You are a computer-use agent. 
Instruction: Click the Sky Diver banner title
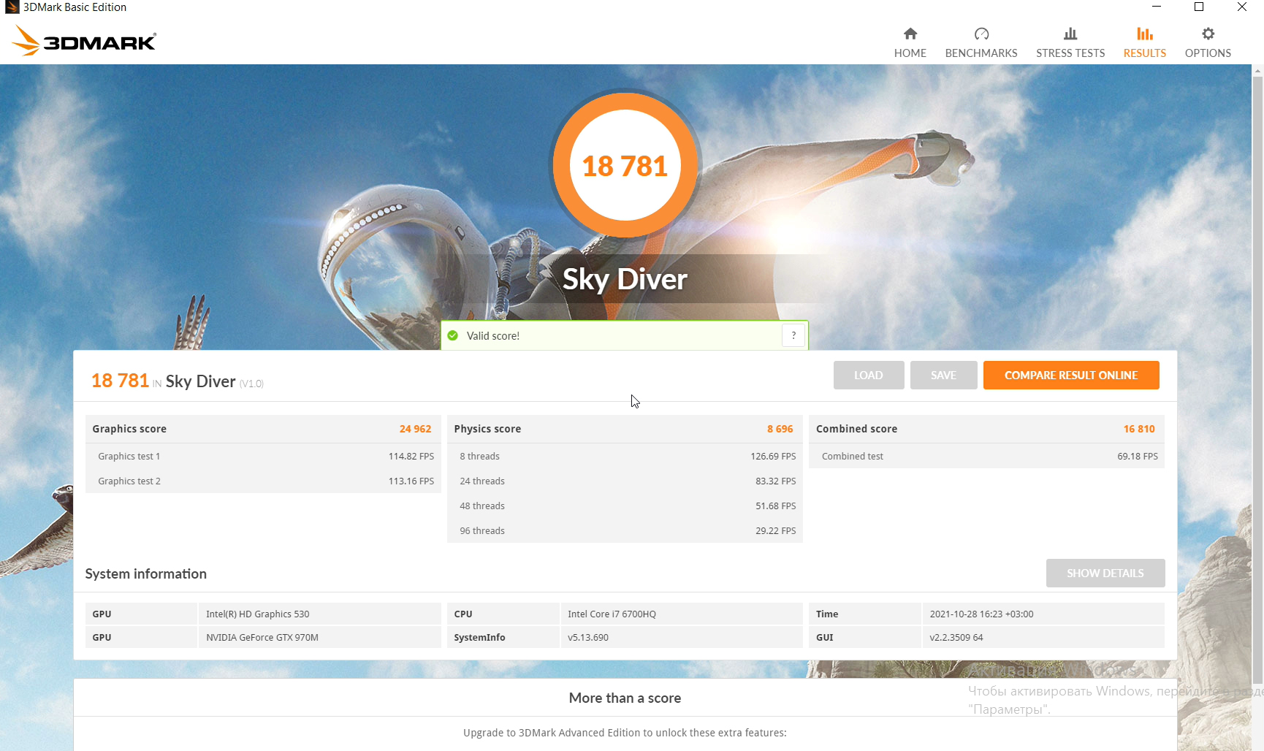coord(625,279)
